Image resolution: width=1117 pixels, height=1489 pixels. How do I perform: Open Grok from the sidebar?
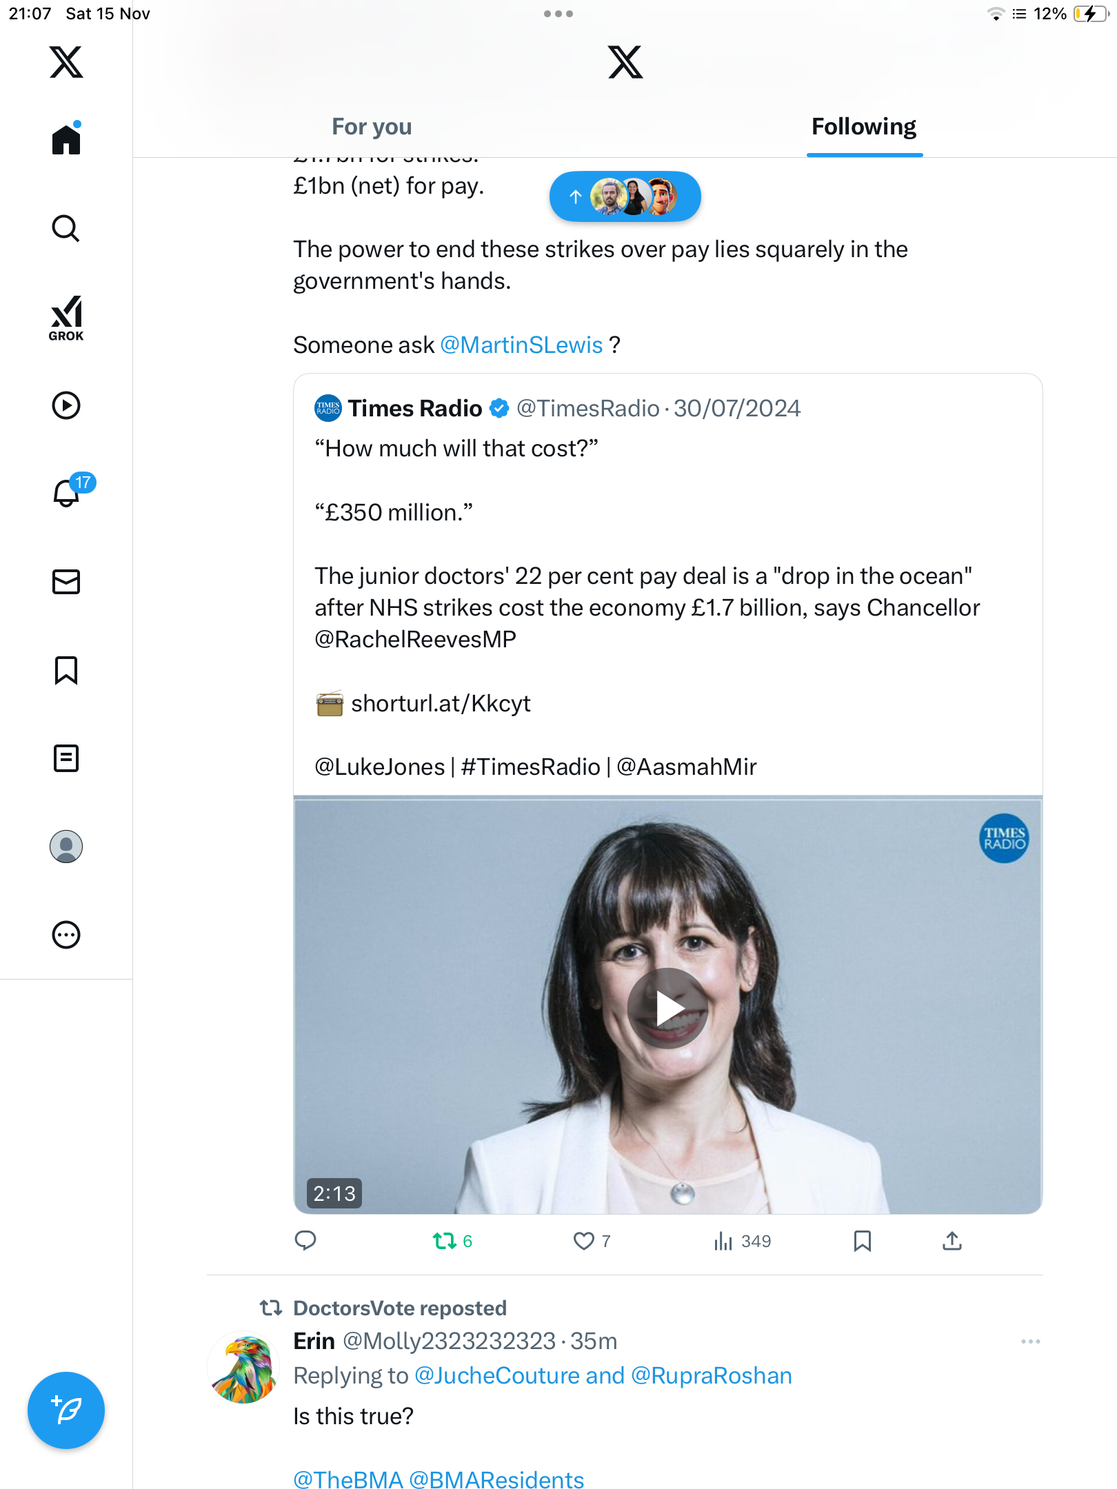pyautogui.click(x=66, y=318)
